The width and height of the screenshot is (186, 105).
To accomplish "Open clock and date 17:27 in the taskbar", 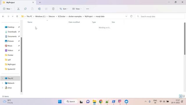I will (x=175, y=101).
